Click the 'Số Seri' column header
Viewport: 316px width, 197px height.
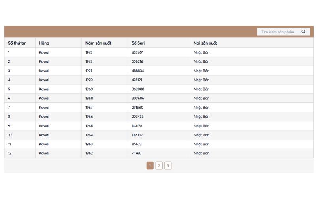(x=138, y=43)
